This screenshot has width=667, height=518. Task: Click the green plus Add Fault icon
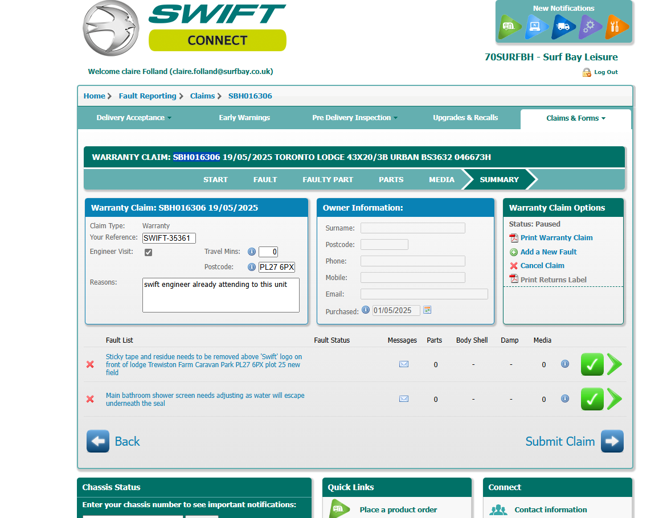514,252
